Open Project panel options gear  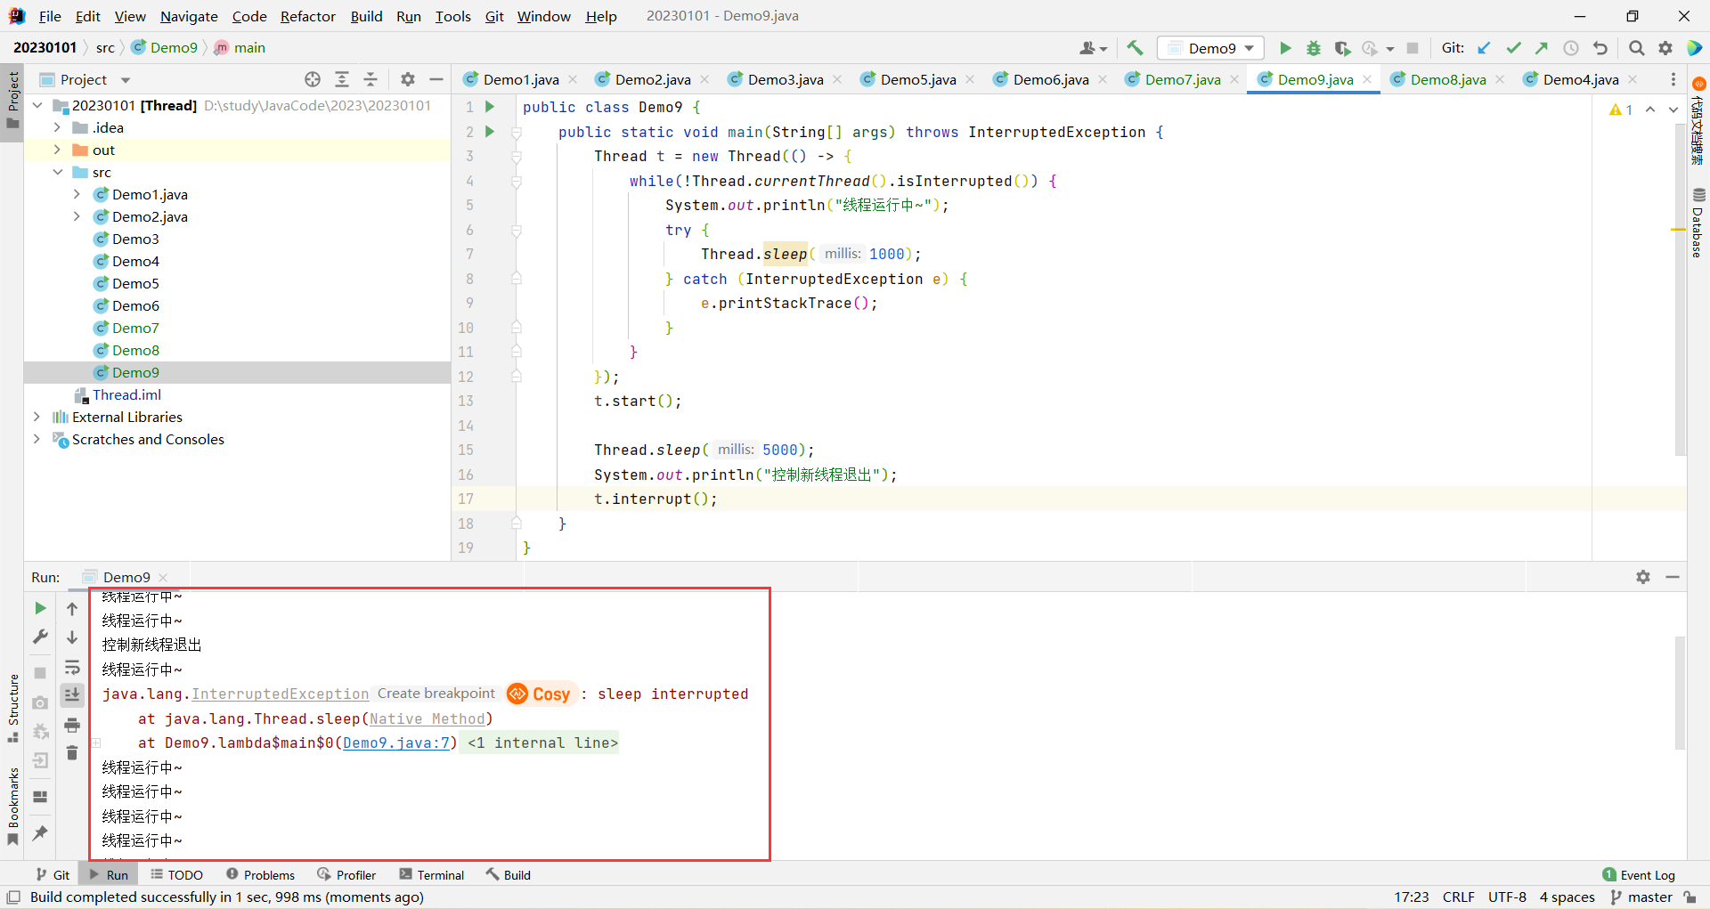click(x=408, y=79)
